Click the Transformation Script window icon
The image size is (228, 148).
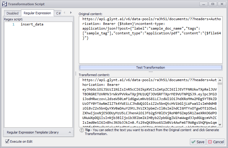[4, 4]
